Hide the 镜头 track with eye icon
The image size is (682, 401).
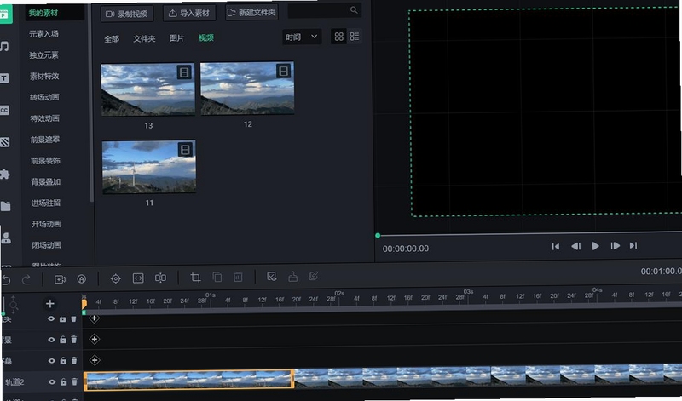51,319
